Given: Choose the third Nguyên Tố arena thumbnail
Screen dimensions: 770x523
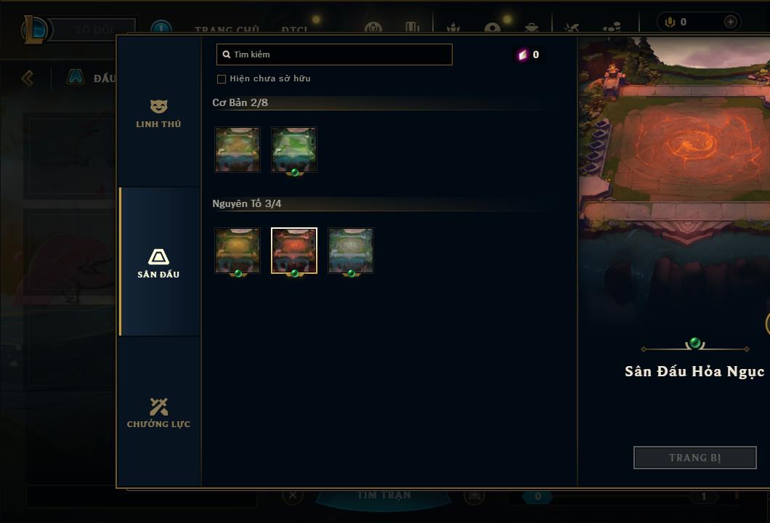Looking at the screenshot, I should pos(351,251).
